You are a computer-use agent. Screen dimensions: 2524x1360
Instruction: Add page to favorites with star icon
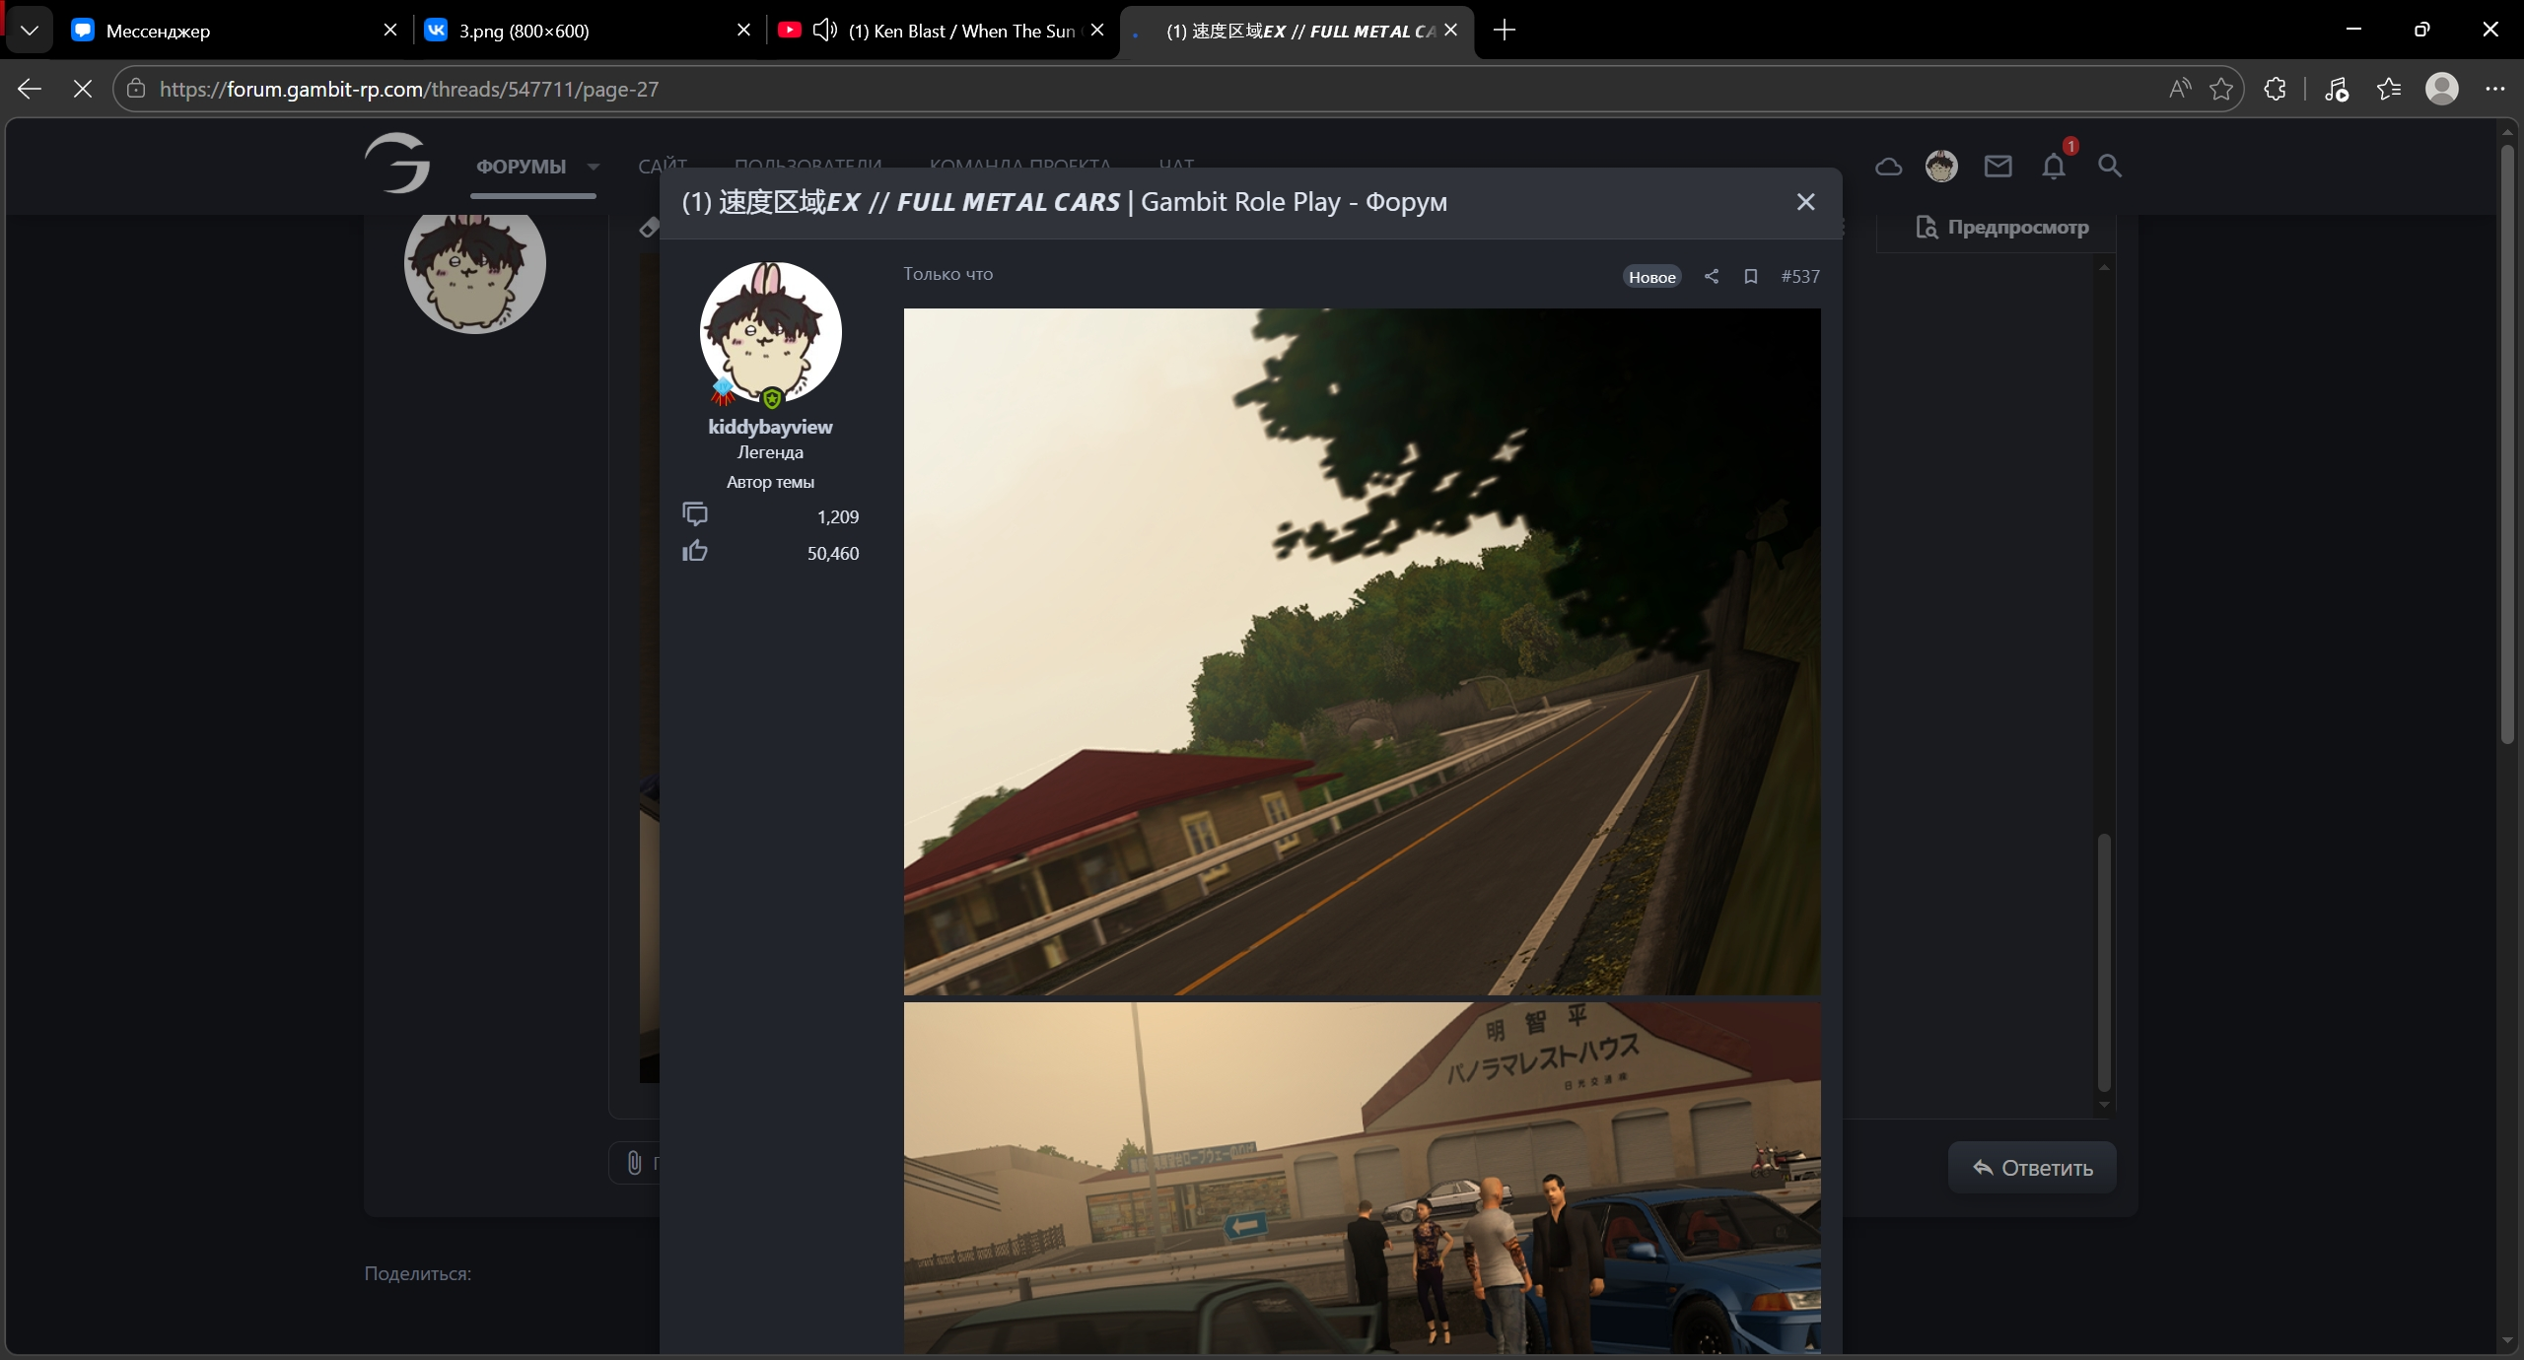click(x=2221, y=89)
